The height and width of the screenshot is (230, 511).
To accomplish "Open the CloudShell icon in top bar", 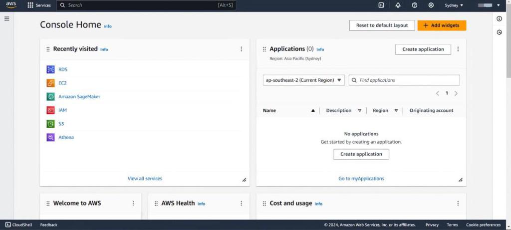I will pos(381,5).
